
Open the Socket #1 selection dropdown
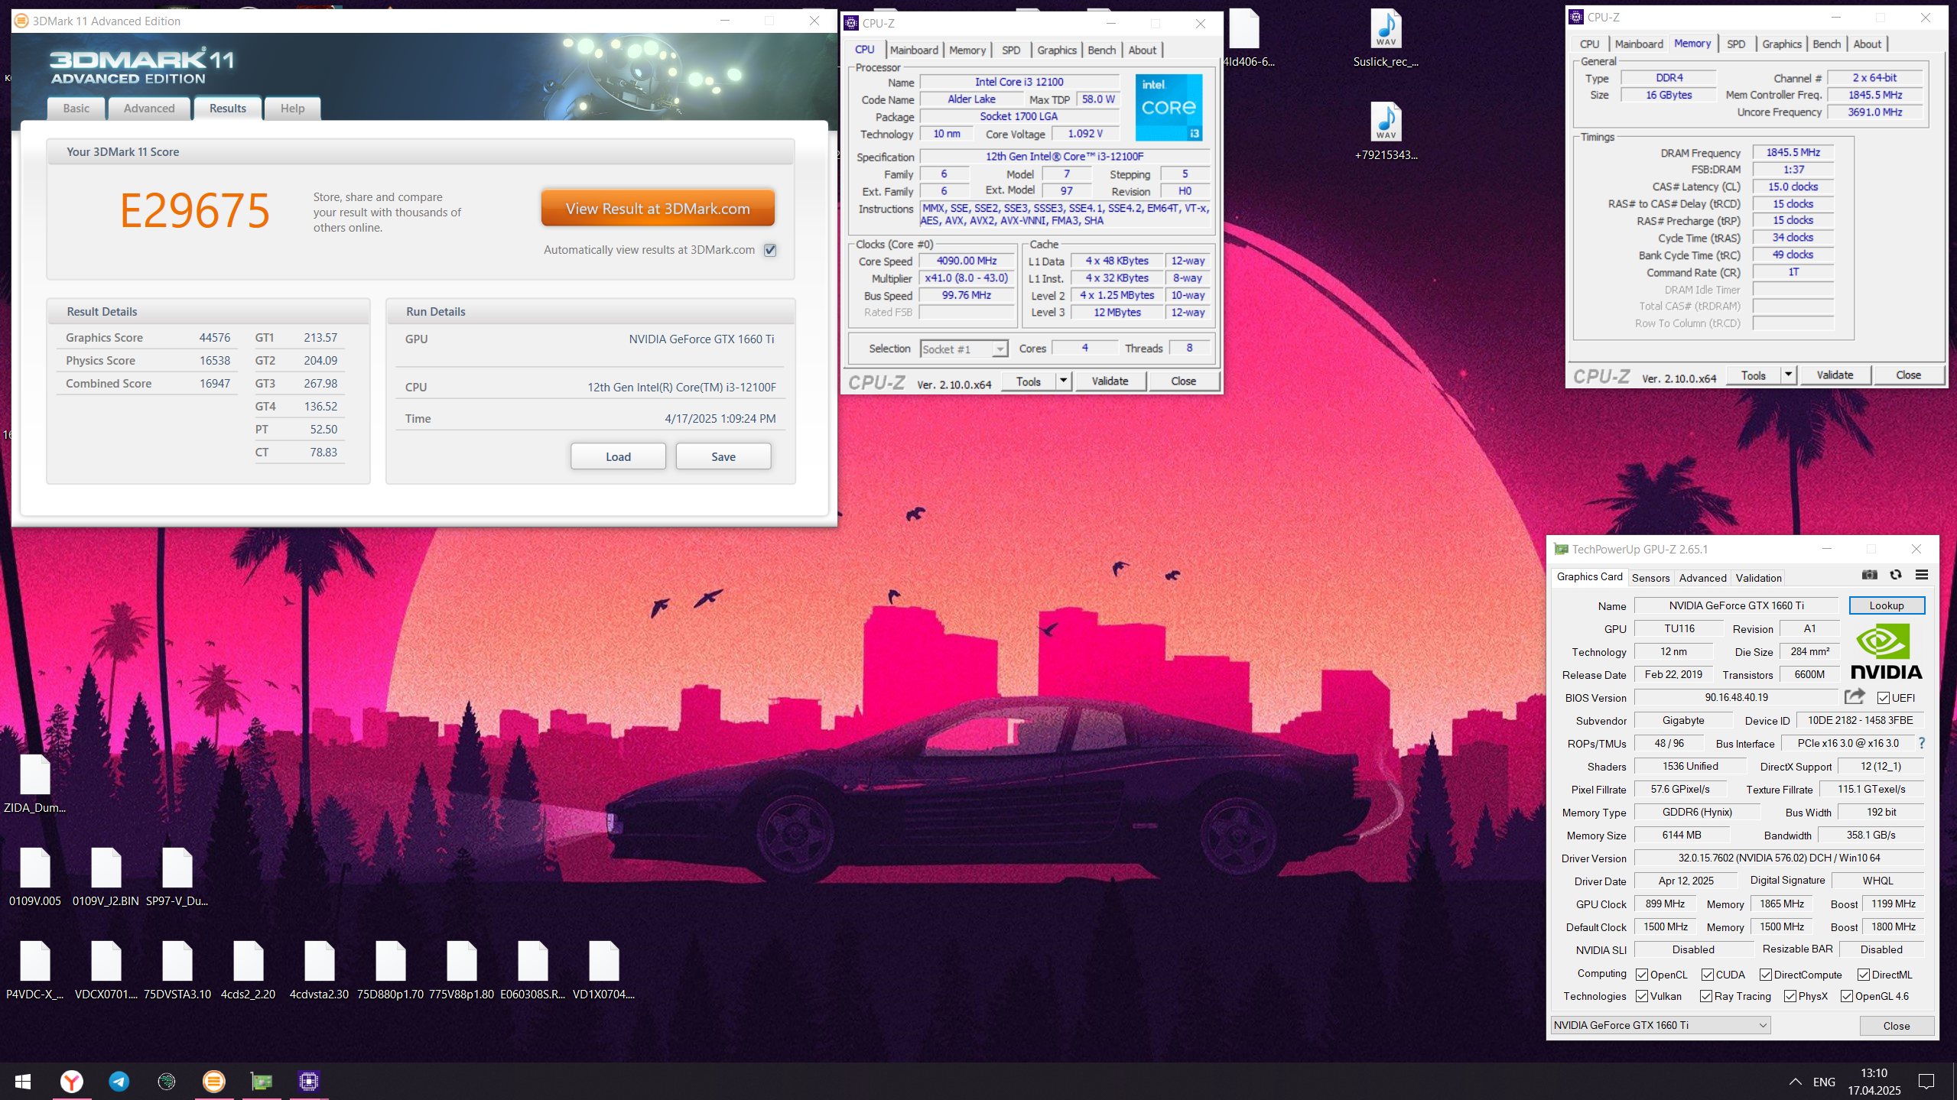964,349
